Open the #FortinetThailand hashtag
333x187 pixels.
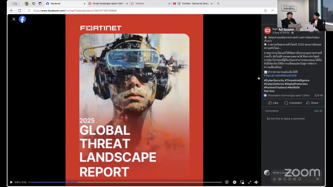[275, 88]
